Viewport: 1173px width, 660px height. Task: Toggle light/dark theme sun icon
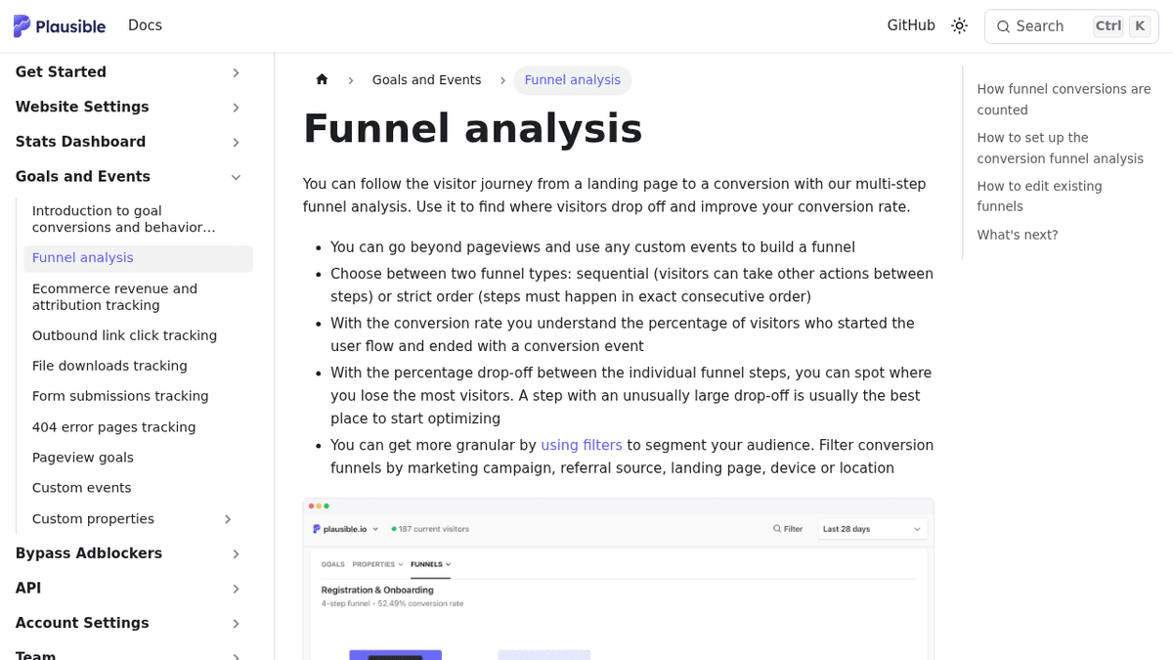pos(959,26)
